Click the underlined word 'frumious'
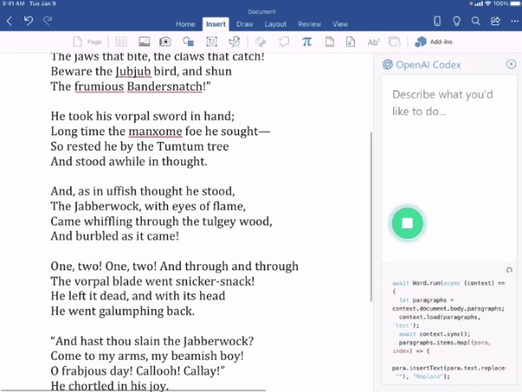 coord(99,86)
